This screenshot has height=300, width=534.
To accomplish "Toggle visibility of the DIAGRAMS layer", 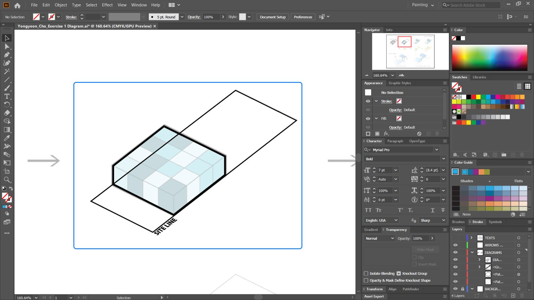I will tap(455, 252).
